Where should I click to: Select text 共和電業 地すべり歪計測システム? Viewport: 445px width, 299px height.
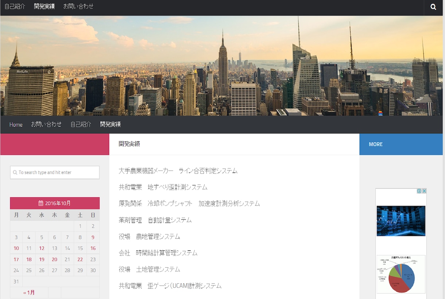click(163, 187)
